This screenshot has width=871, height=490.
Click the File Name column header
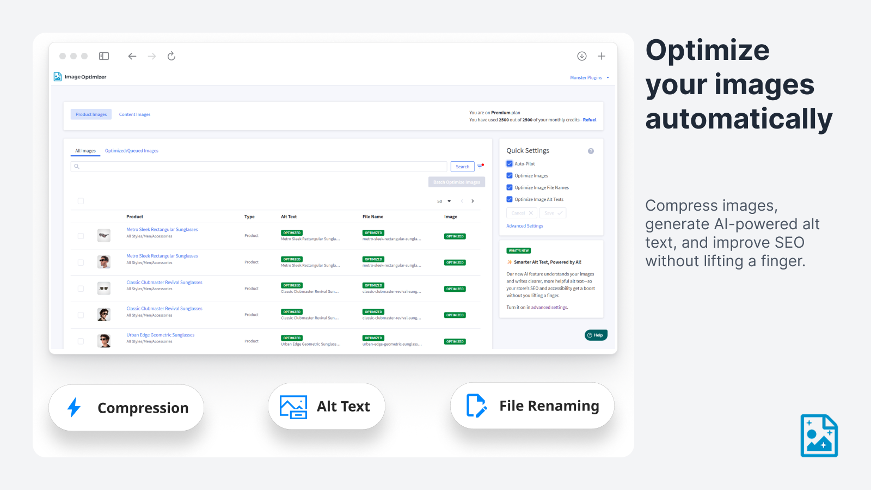click(x=373, y=217)
